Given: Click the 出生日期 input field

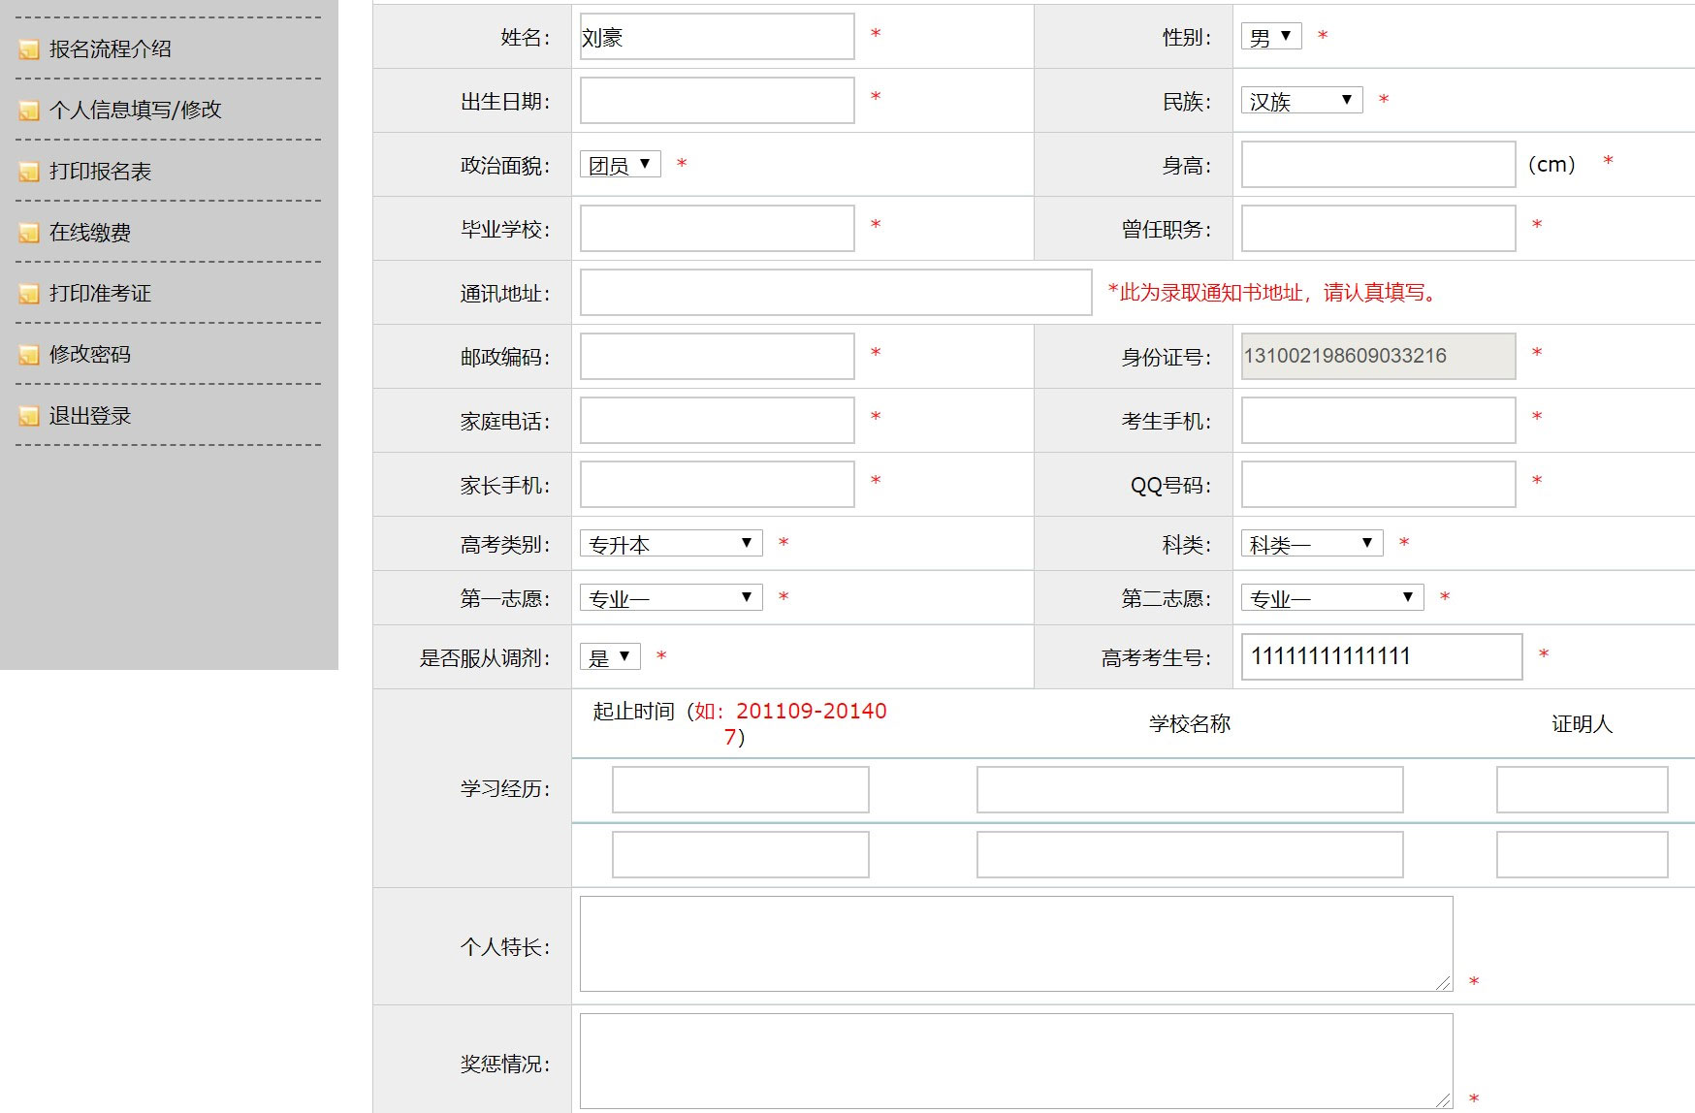Looking at the screenshot, I should coord(717,101).
